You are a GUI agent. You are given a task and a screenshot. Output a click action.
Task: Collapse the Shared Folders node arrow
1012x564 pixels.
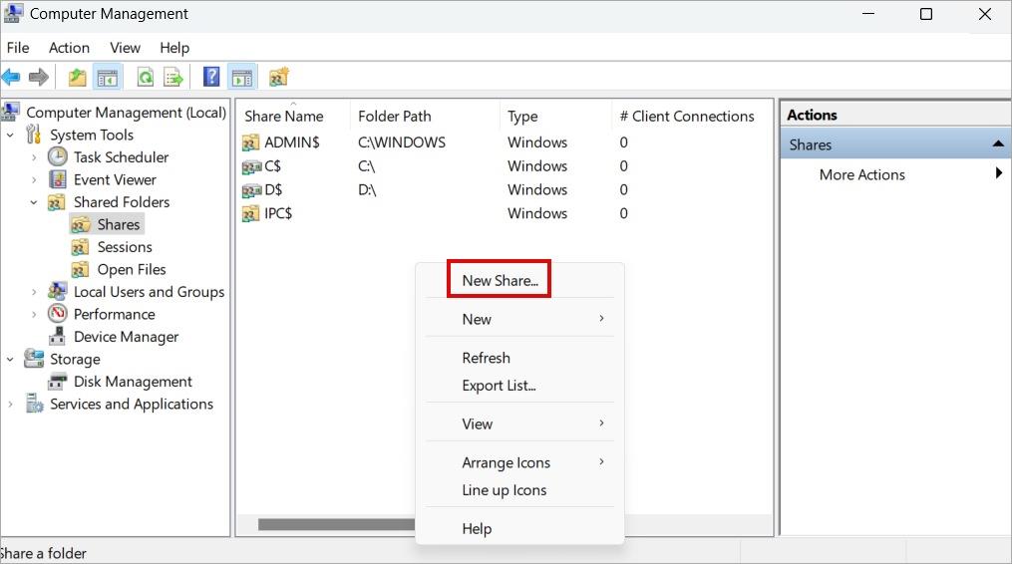pyautogui.click(x=34, y=202)
